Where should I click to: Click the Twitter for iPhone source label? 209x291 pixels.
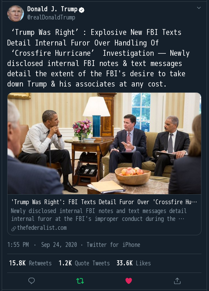pyautogui.click(x=113, y=245)
